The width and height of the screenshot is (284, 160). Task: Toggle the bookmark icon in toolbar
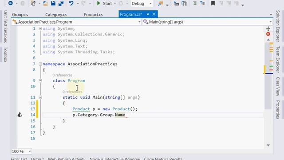pyautogui.click(x=213, y=3)
